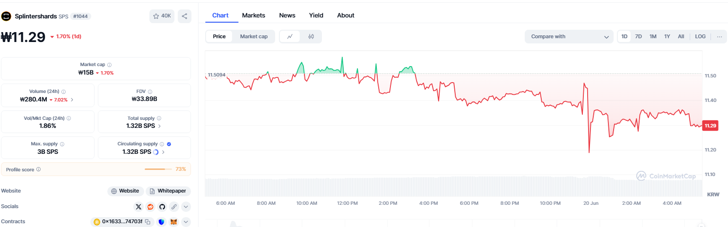Click the red 11.29 price marker
Screen dimensions: 728x227
point(711,126)
